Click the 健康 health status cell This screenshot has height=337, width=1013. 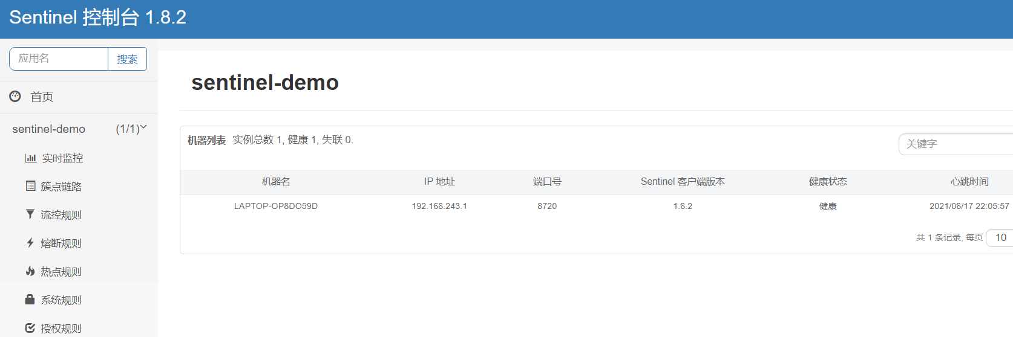(x=828, y=206)
